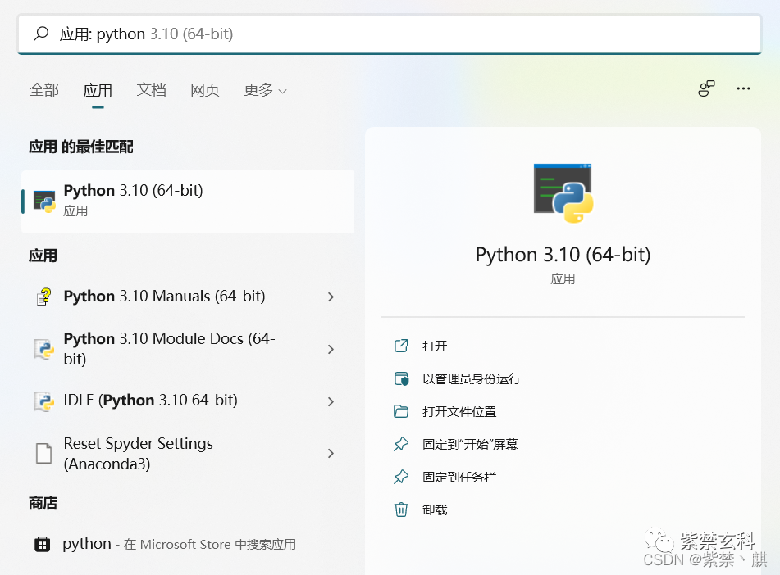Expand arrow for Reset Spyder Settings
The height and width of the screenshot is (575, 780).
331,453
